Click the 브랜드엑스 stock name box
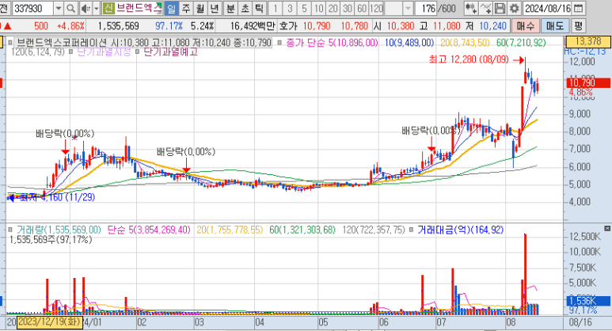Image resolution: width=612 pixels, height=331 pixels. click(139, 8)
